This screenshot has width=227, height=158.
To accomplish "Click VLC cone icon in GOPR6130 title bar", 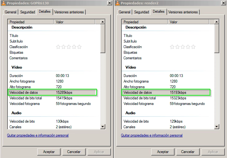I will click(3, 3).
